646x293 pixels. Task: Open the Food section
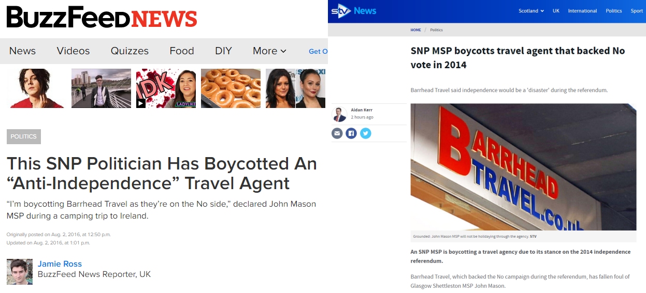[182, 51]
